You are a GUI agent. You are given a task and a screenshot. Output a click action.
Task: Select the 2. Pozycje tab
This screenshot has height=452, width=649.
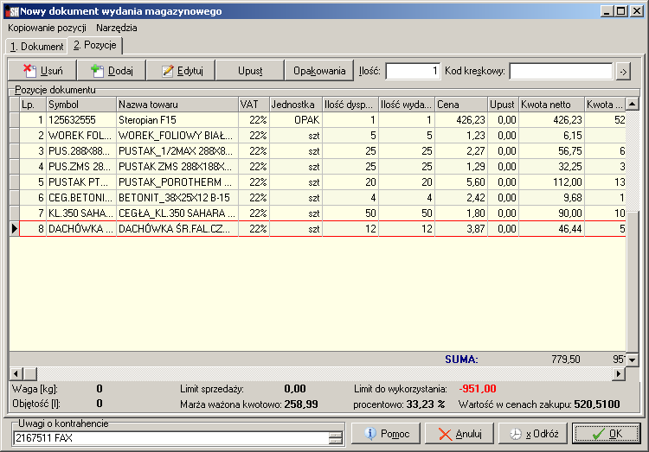tap(95, 45)
